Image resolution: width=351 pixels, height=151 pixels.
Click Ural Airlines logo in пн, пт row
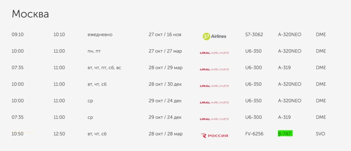tap(214, 53)
